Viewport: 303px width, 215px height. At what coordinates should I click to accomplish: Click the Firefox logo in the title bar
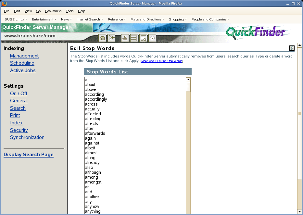click(4, 4)
